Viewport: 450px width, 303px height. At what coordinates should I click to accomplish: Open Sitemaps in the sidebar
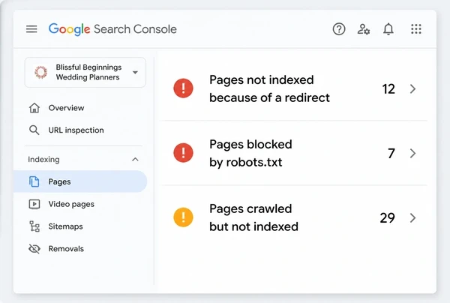coord(80,226)
